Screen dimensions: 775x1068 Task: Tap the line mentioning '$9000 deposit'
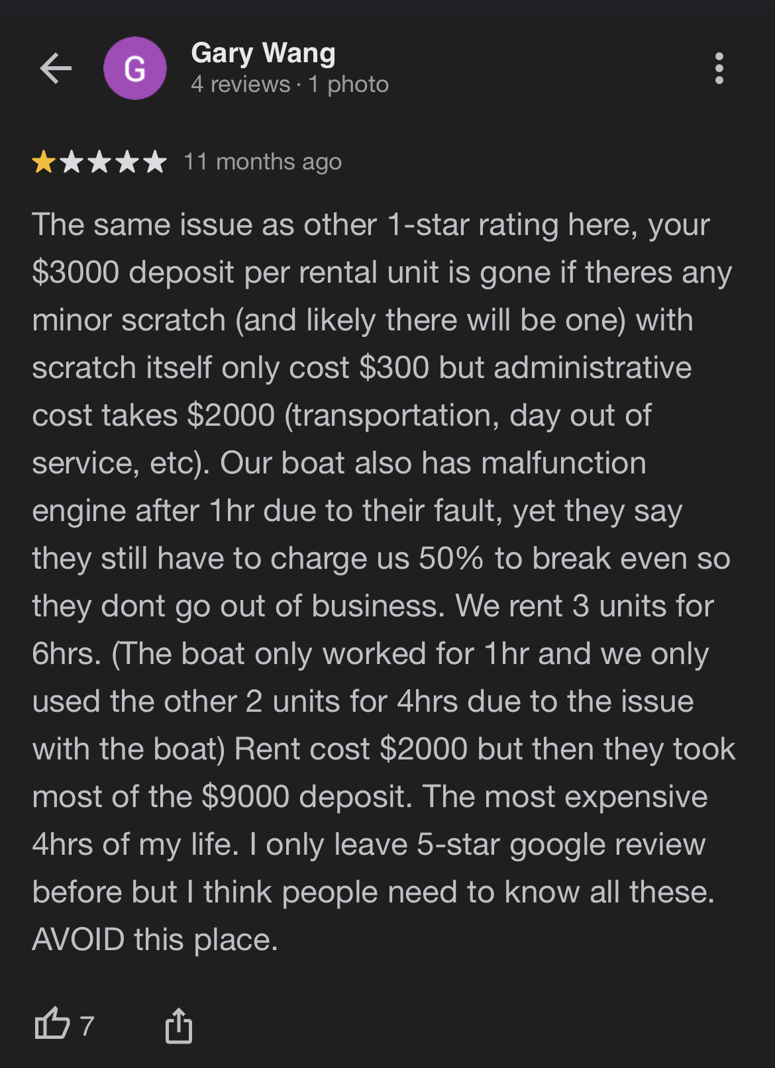click(370, 797)
